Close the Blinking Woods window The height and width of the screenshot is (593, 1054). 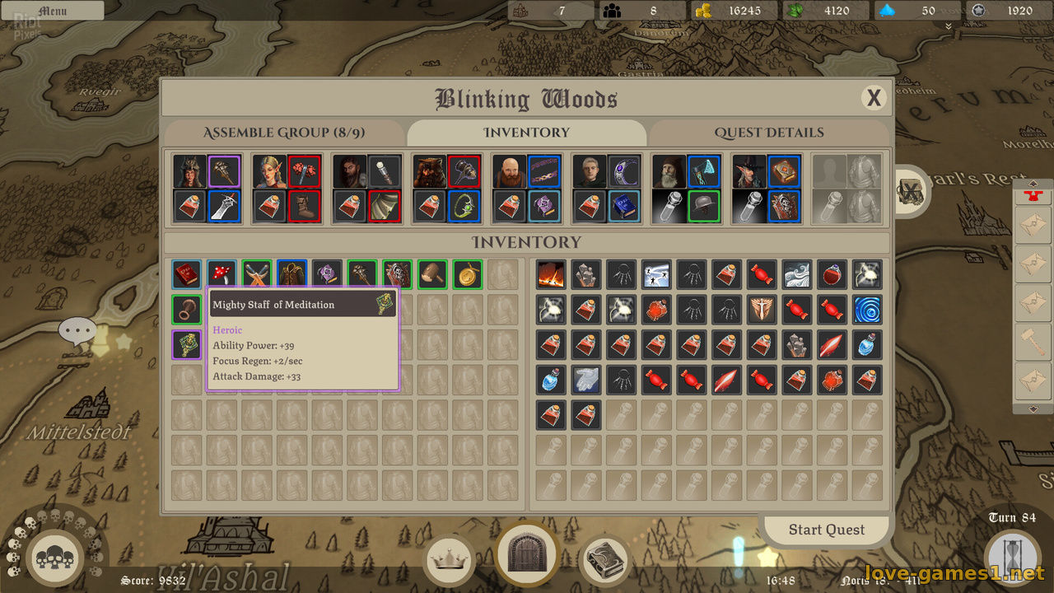point(874,99)
